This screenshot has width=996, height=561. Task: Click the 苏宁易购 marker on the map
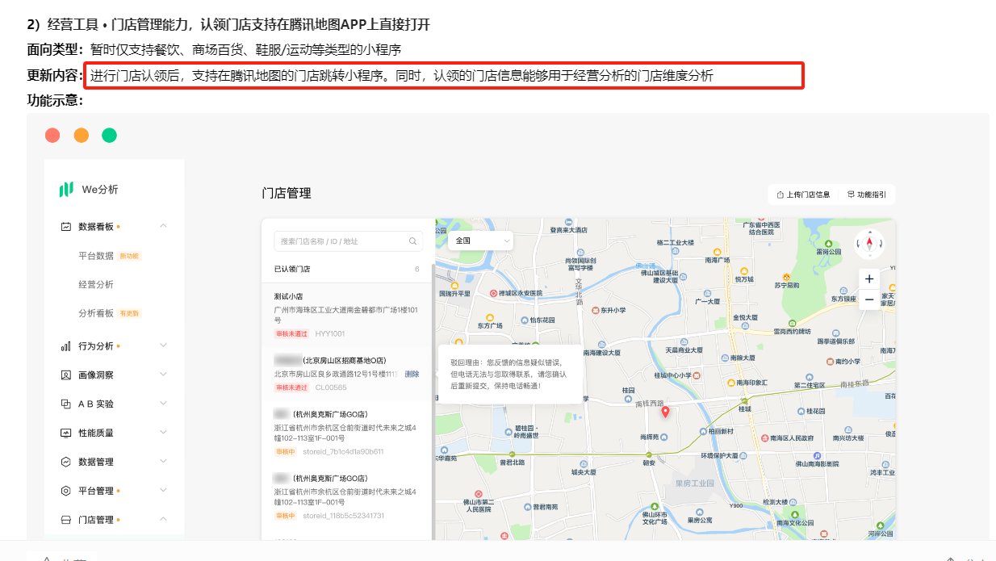[787, 275]
